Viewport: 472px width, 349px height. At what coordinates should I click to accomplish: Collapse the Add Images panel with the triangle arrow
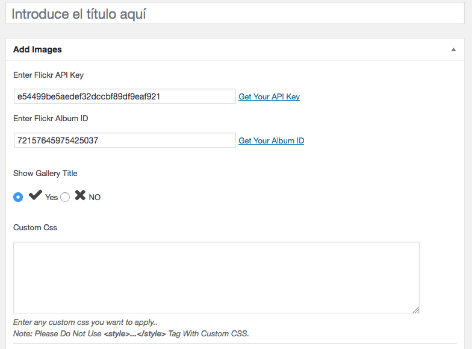tap(453, 49)
